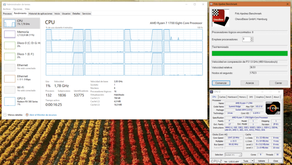
Task: Switch to the Inicio tab
Action: coord(57,14)
